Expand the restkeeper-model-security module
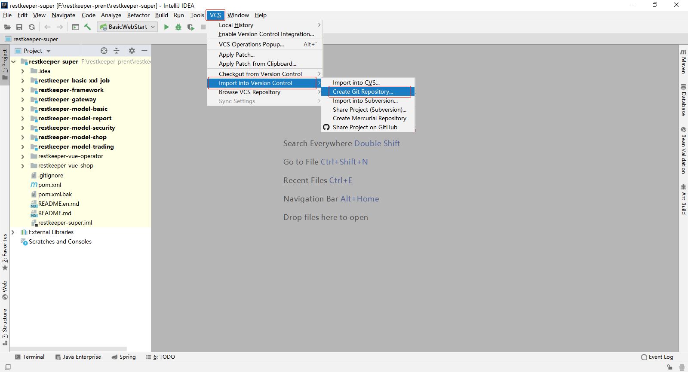Screen dimensions: 688x372 tap(23, 128)
